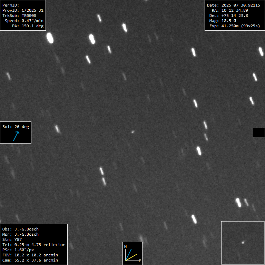The height and width of the screenshot is (265, 265).
Task: Click the '---' box on the right edge
Action: [x=259, y=132]
